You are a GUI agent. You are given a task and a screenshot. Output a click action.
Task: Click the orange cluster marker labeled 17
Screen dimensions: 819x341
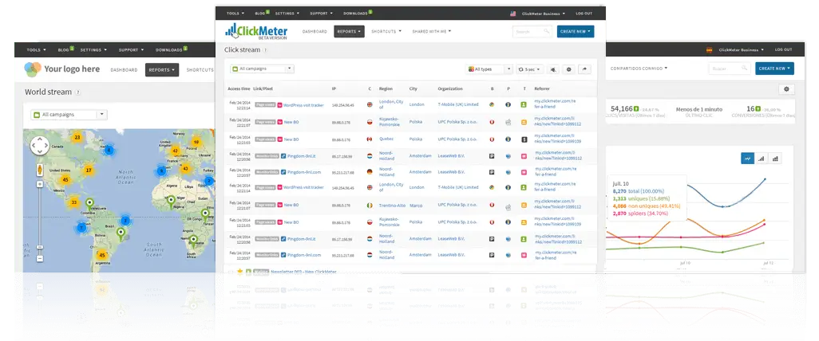pyautogui.click(x=89, y=170)
